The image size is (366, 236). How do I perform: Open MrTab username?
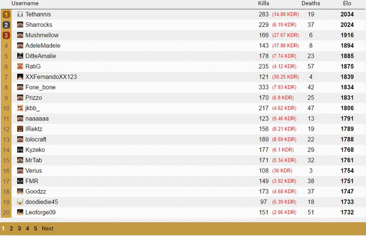33,160
